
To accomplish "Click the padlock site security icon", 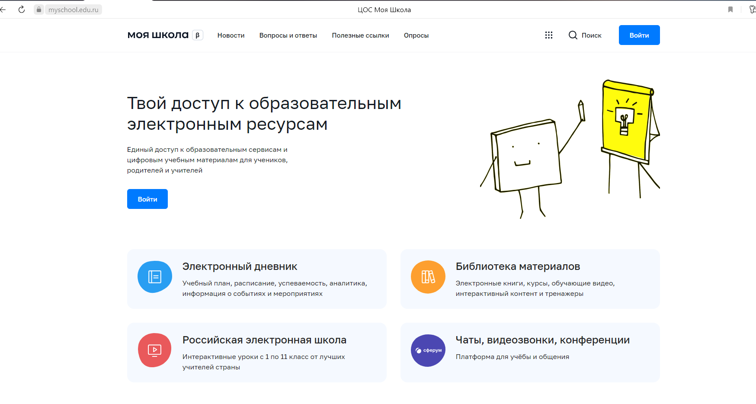I will 39,10.
